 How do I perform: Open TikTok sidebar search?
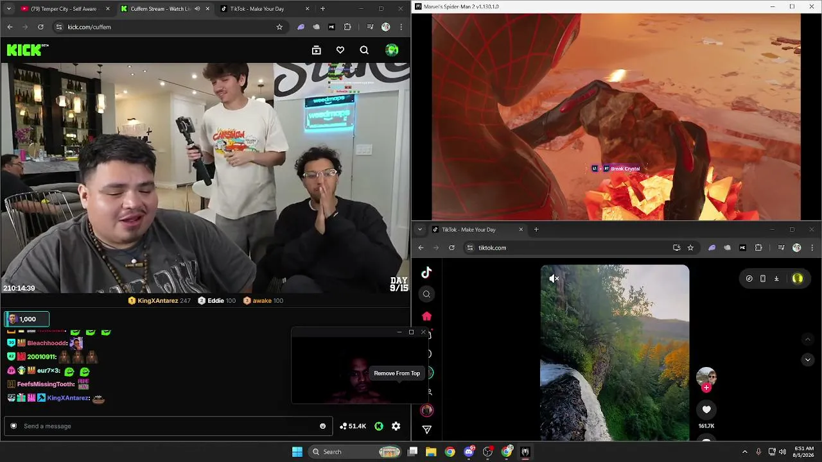pyautogui.click(x=426, y=294)
